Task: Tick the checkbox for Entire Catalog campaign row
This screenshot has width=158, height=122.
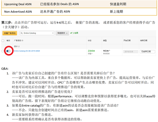Action: tap(3, 51)
